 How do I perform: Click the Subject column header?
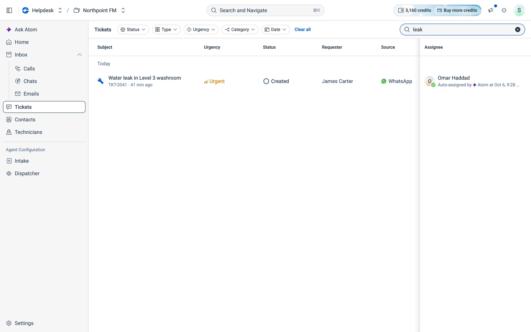pyautogui.click(x=105, y=47)
